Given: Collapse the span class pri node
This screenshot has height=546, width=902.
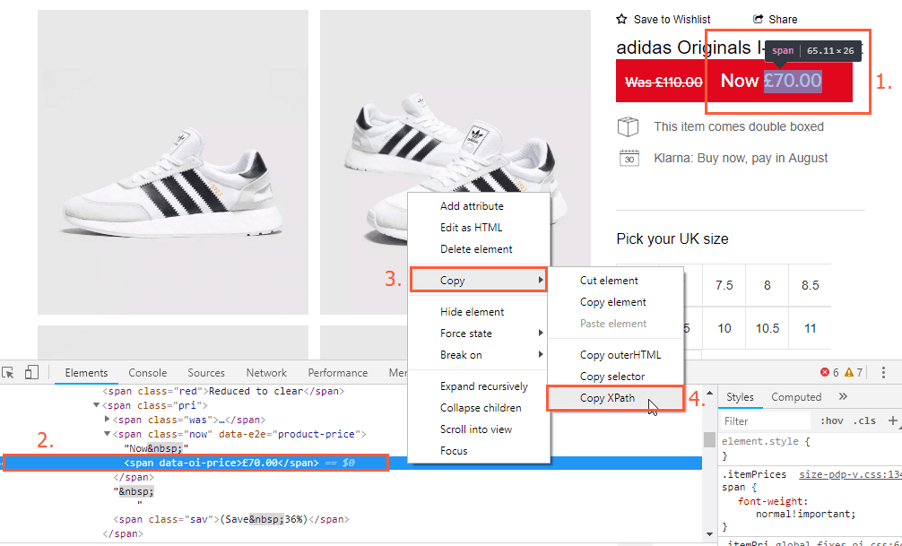Looking at the screenshot, I should click(96, 405).
